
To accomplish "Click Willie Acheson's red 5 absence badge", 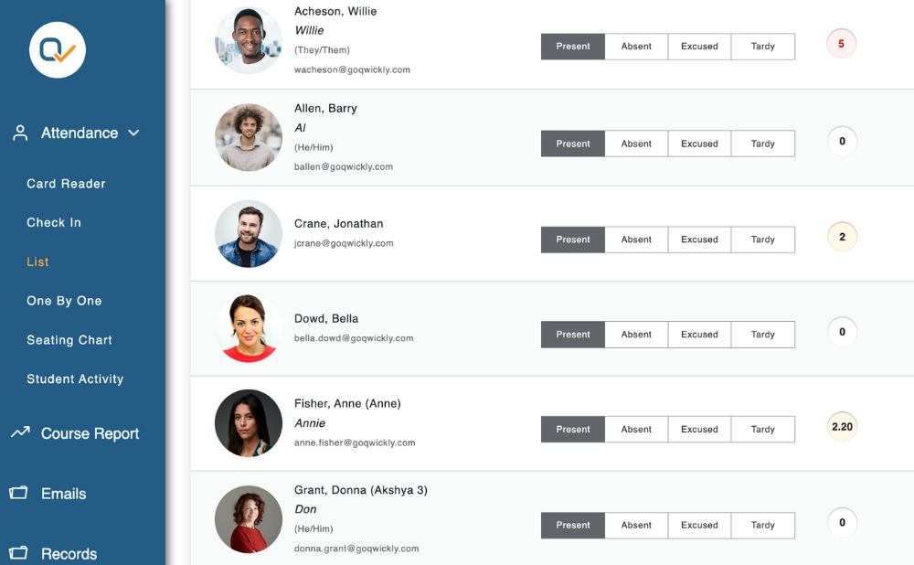I will click(x=841, y=44).
